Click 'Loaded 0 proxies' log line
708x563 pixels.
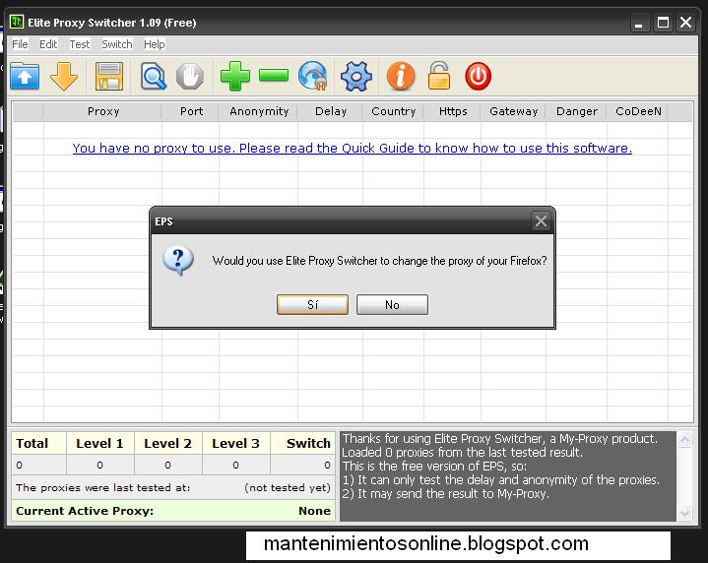coord(462,453)
